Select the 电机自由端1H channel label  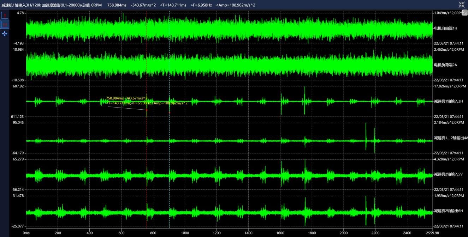[x=445, y=28]
